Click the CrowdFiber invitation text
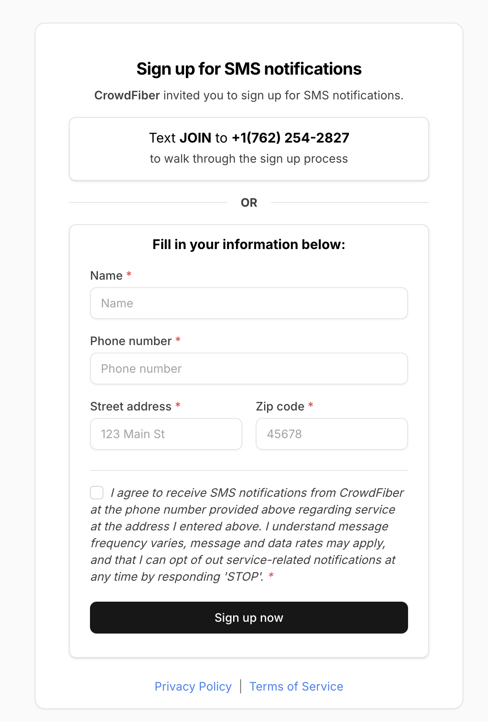 pyautogui.click(x=249, y=95)
